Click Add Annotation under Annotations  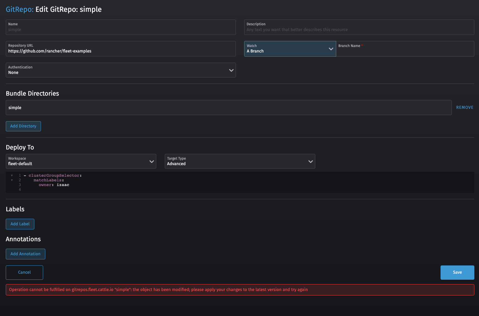[25, 254]
